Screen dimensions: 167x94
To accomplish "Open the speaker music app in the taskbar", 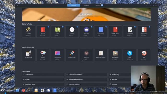I will click(x=42, y=90).
